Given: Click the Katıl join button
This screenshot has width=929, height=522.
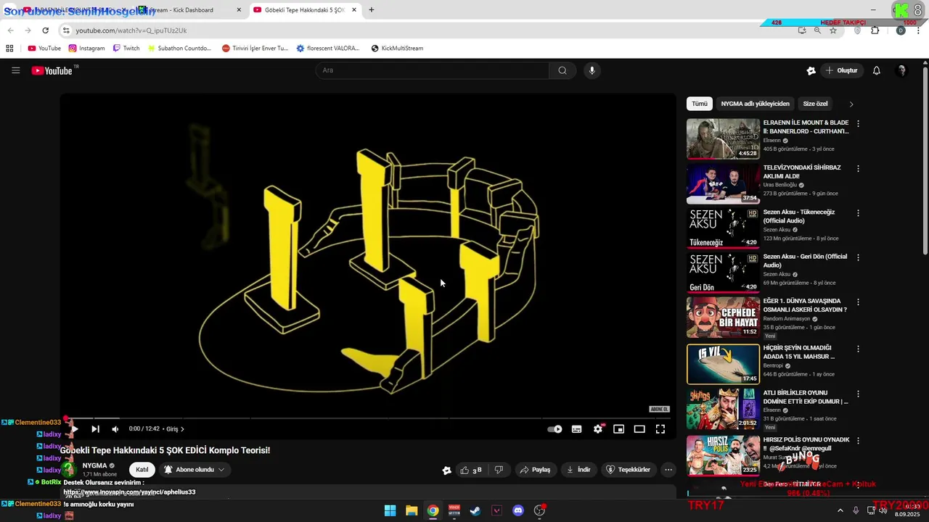Looking at the screenshot, I should pos(142,470).
